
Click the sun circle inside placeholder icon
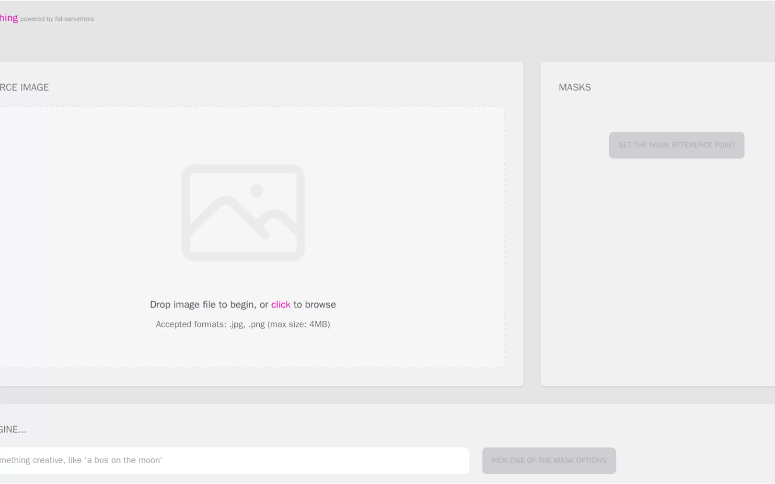click(256, 191)
